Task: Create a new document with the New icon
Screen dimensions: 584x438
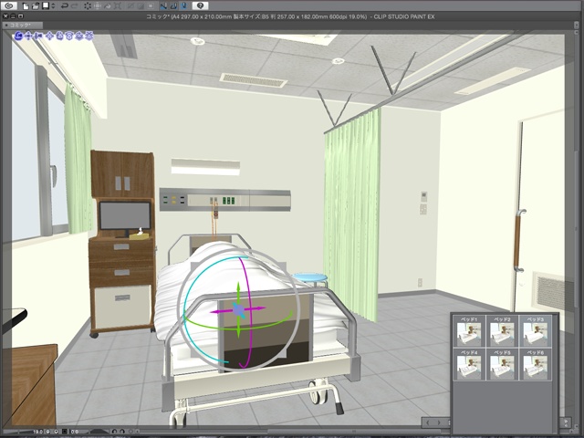Action: point(26,6)
